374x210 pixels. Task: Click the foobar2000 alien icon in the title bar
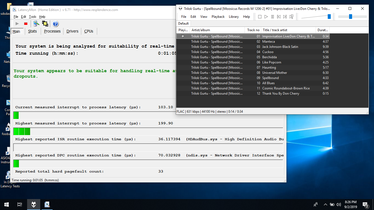click(180, 9)
